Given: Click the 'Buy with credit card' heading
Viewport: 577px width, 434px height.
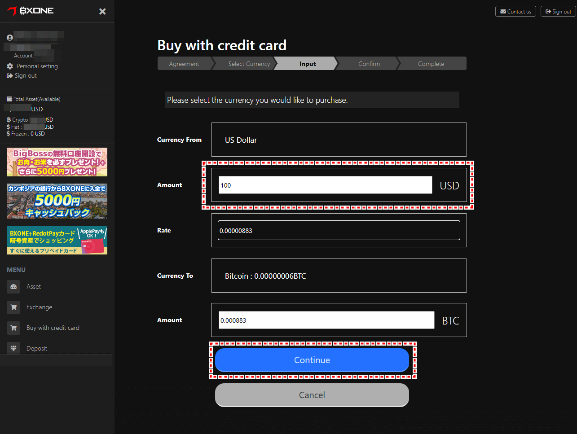Looking at the screenshot, I should [x=222, y=45].
